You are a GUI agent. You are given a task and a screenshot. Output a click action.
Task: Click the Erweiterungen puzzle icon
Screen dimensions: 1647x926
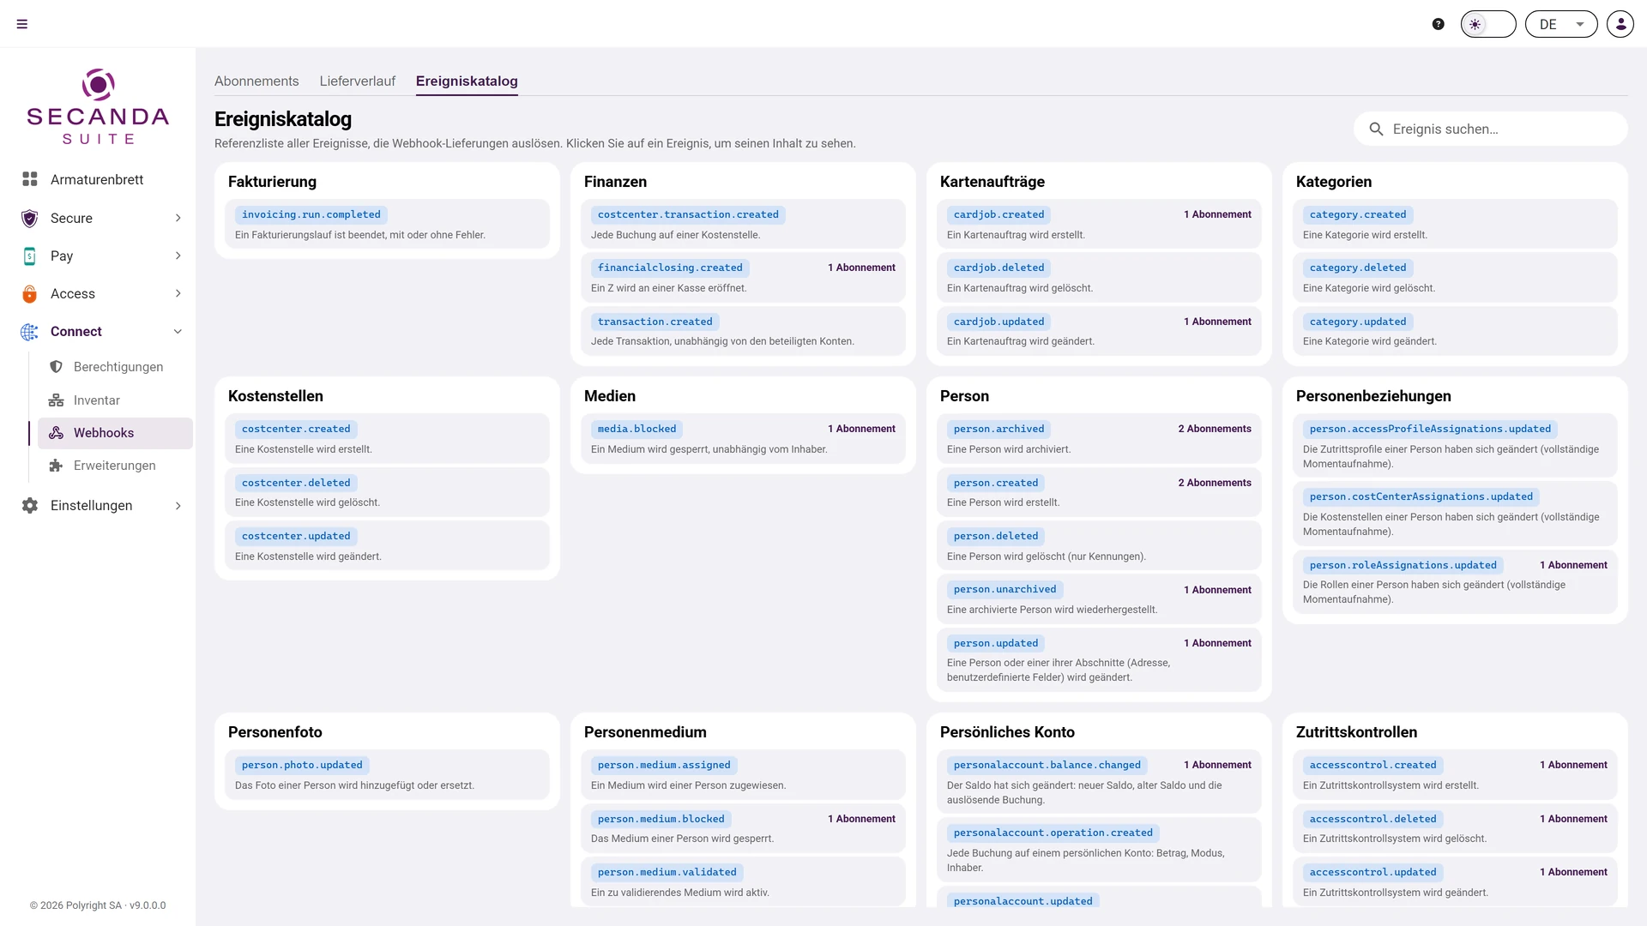click(x=56, y=466)
